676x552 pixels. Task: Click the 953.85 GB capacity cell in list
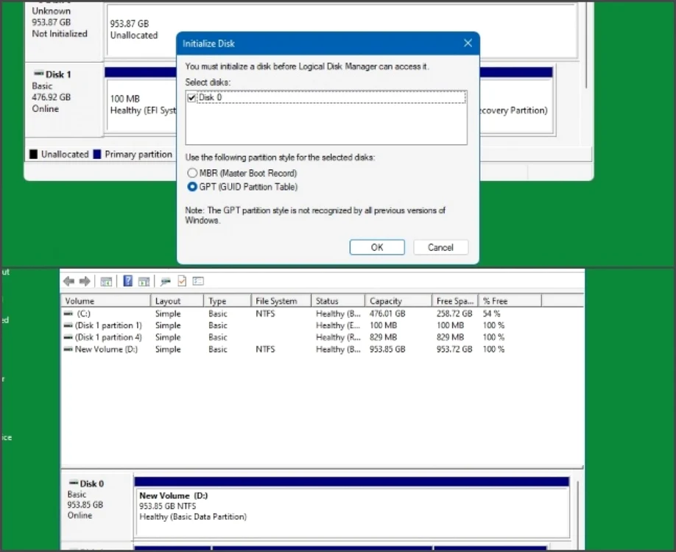point(387,350)
